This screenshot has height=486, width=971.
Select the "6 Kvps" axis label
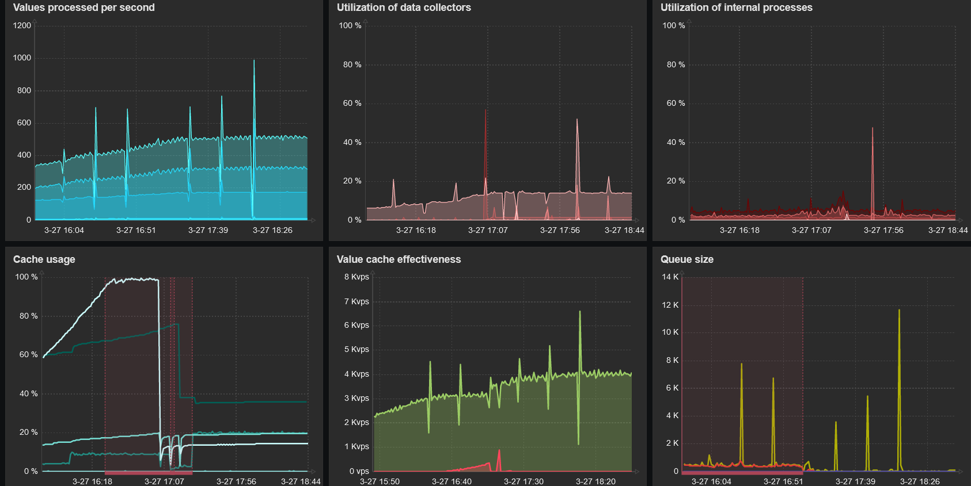click(x=356, y=325)
